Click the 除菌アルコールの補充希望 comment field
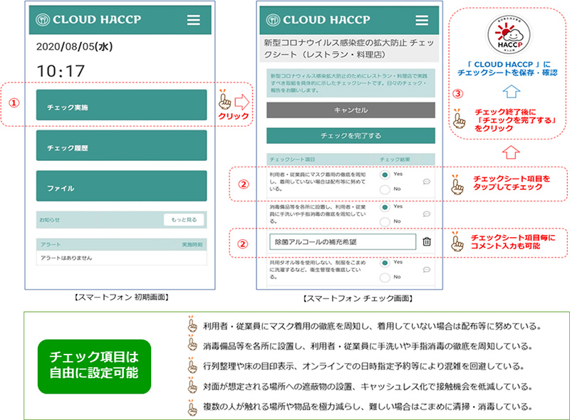The width and height of the screenshot is (570, 420). click(x=343, y=241)
